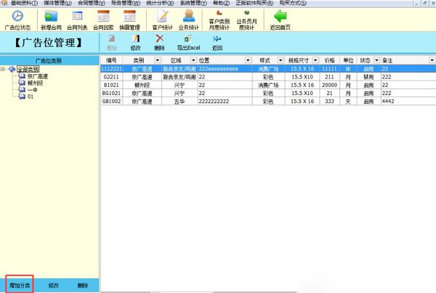
Task: Click the bottom-left 删除 category button
Action: pyautogui.click(x=83, y=285)
